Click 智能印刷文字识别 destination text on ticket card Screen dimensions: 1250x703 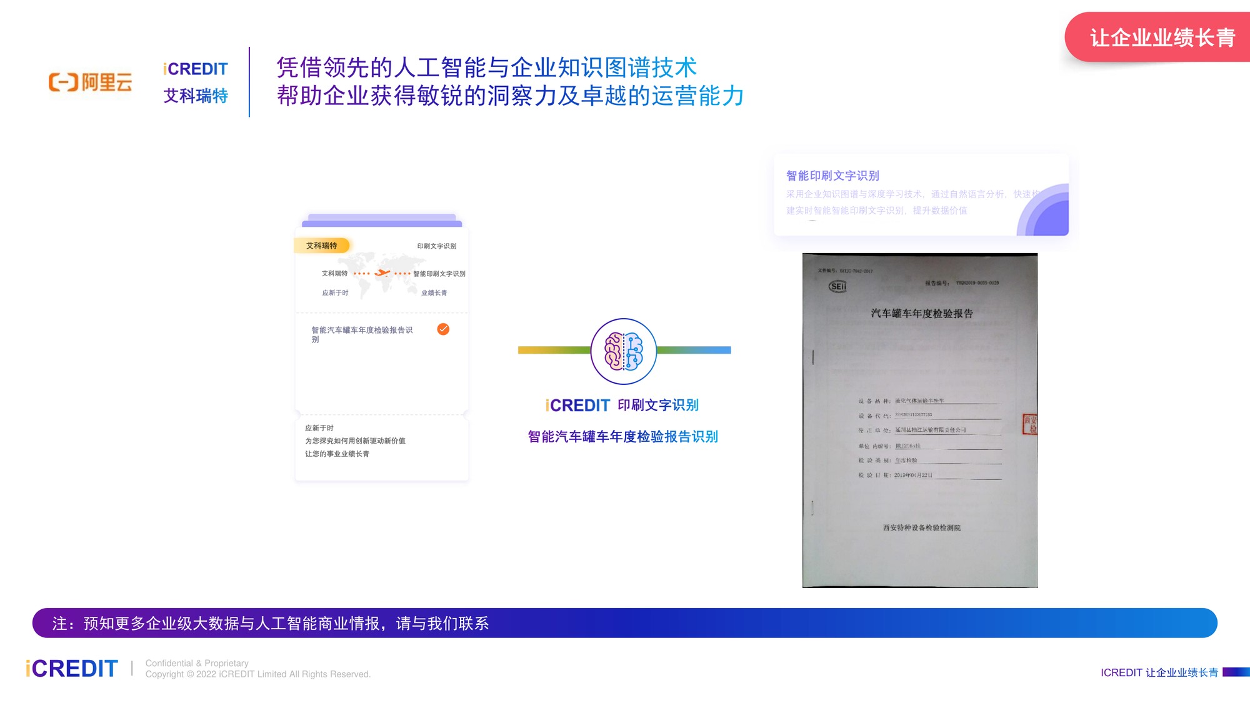click(439, 274)
